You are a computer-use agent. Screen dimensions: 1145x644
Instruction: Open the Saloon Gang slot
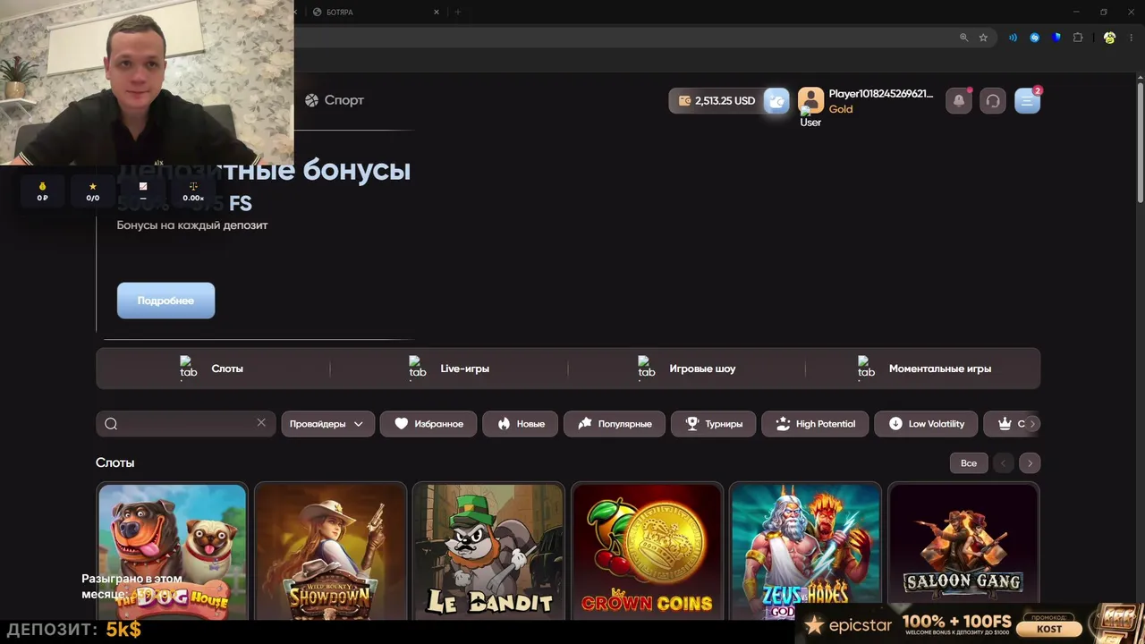tap(963, 551)
